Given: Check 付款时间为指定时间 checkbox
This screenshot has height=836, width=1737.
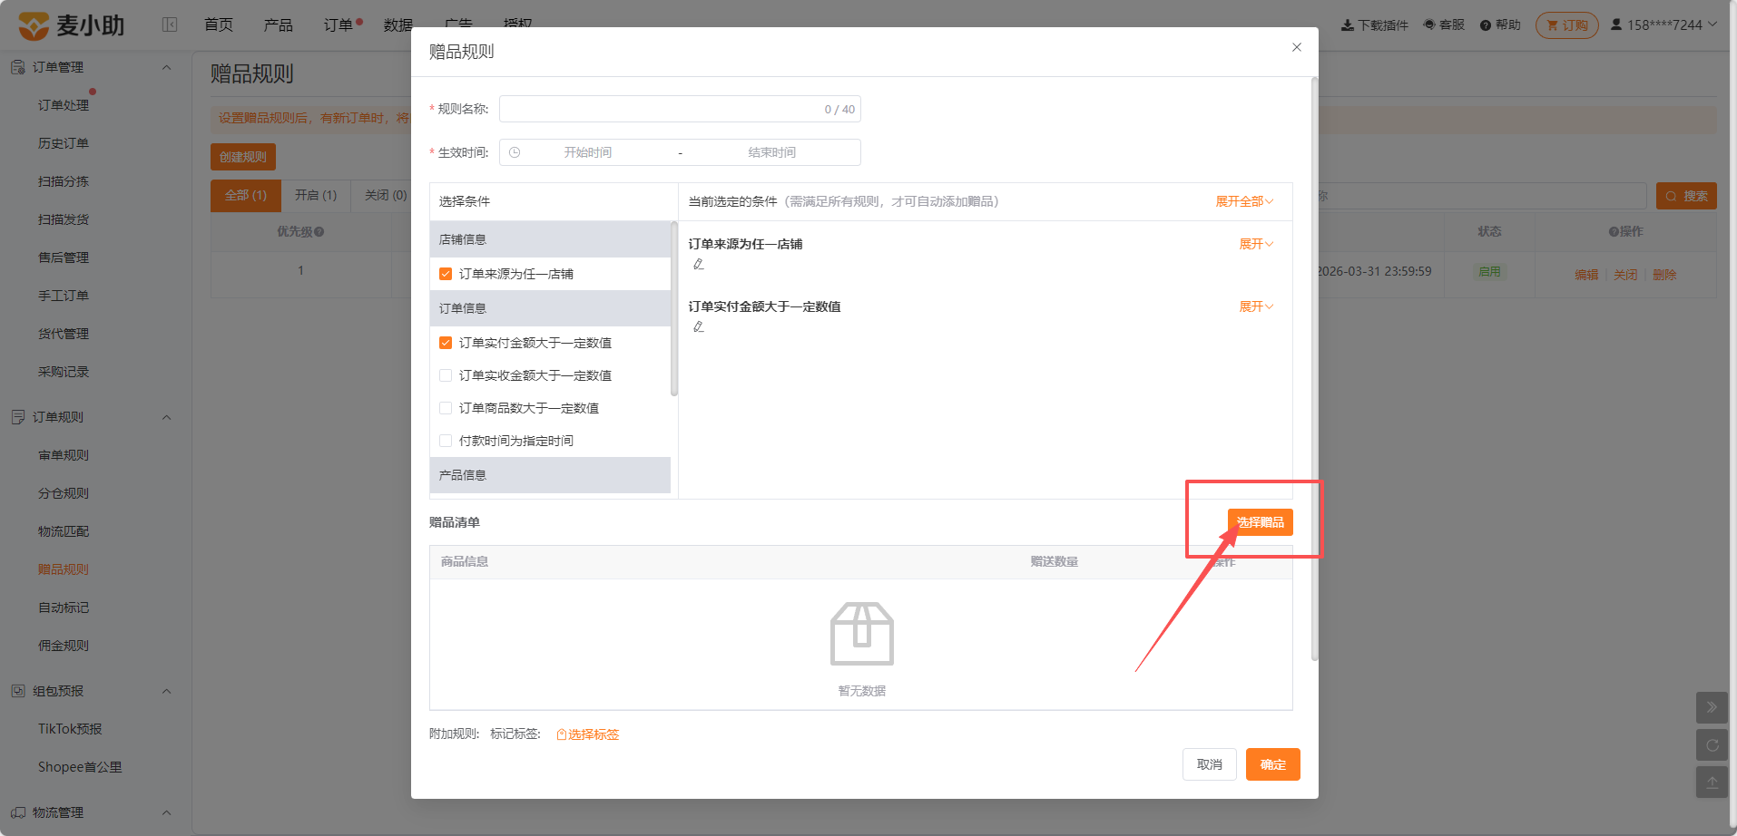Looking at the screenshot, I should pos(446,441).
